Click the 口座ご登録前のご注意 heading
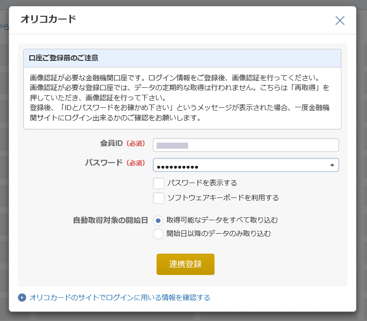 pyautogui.click(x=64, y=58)
